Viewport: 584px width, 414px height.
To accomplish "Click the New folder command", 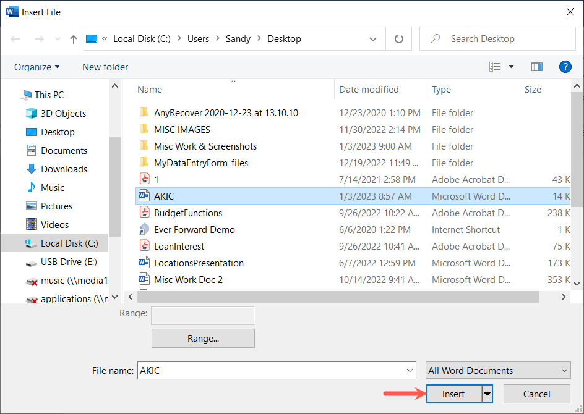I will (105, 67).
